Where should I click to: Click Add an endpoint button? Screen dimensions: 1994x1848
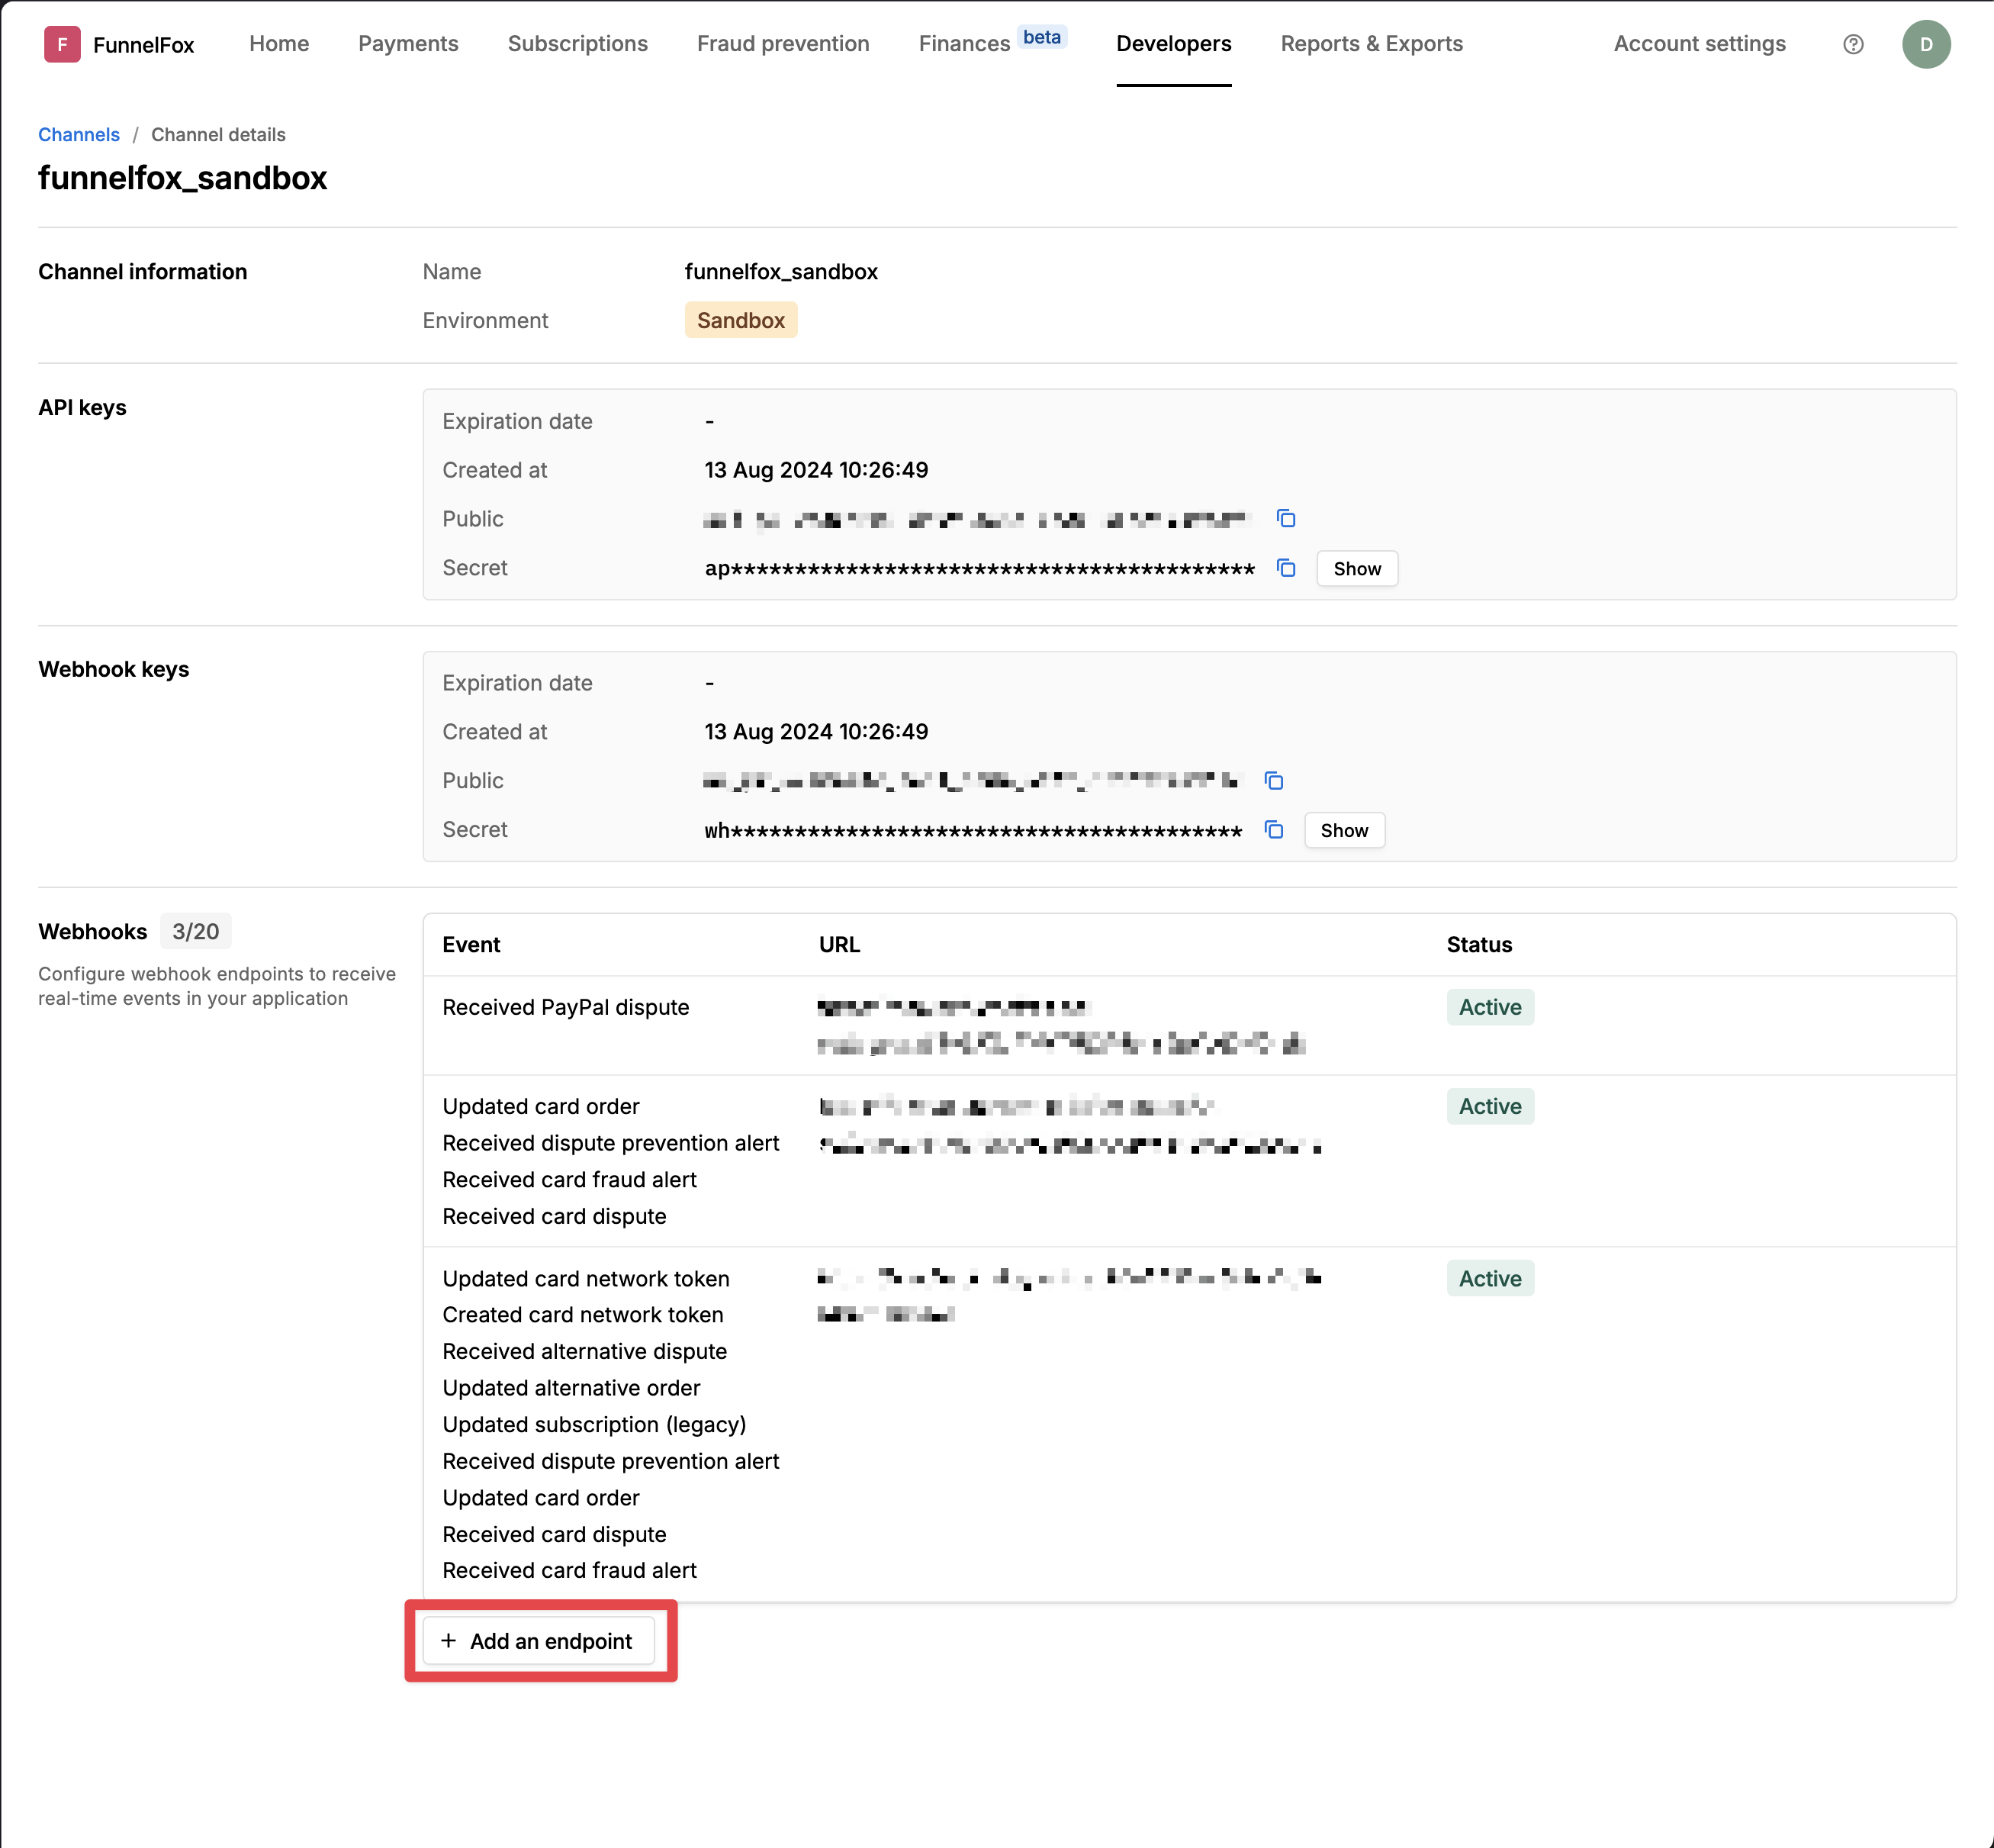point(539,1641)
